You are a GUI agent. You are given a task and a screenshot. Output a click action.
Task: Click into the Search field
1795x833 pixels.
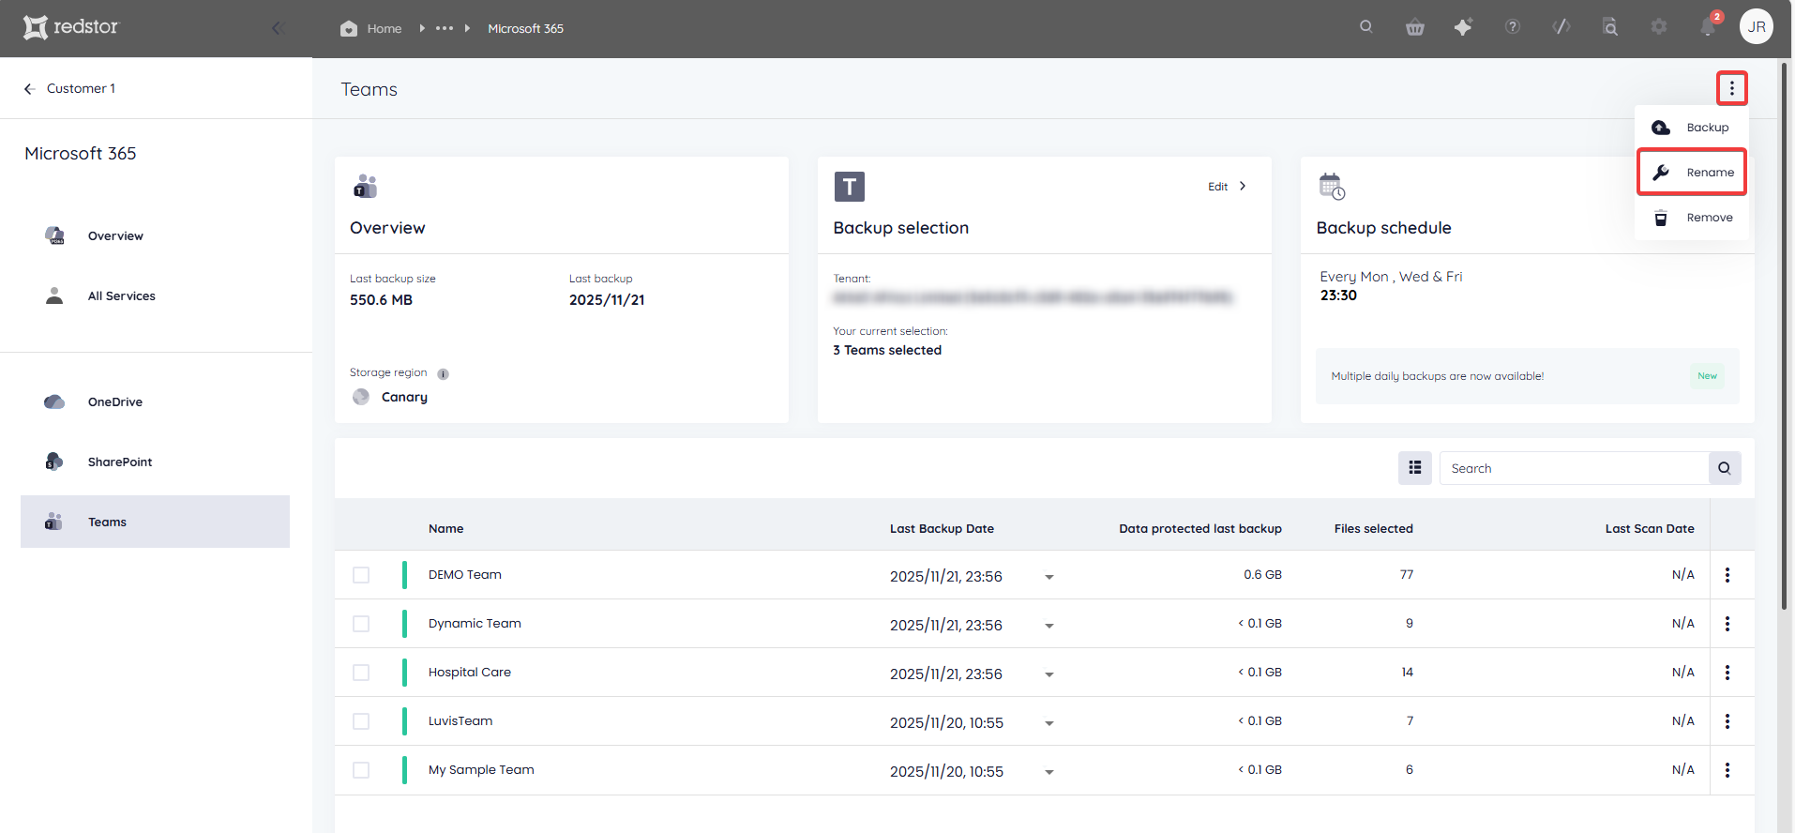[1574, 468]
